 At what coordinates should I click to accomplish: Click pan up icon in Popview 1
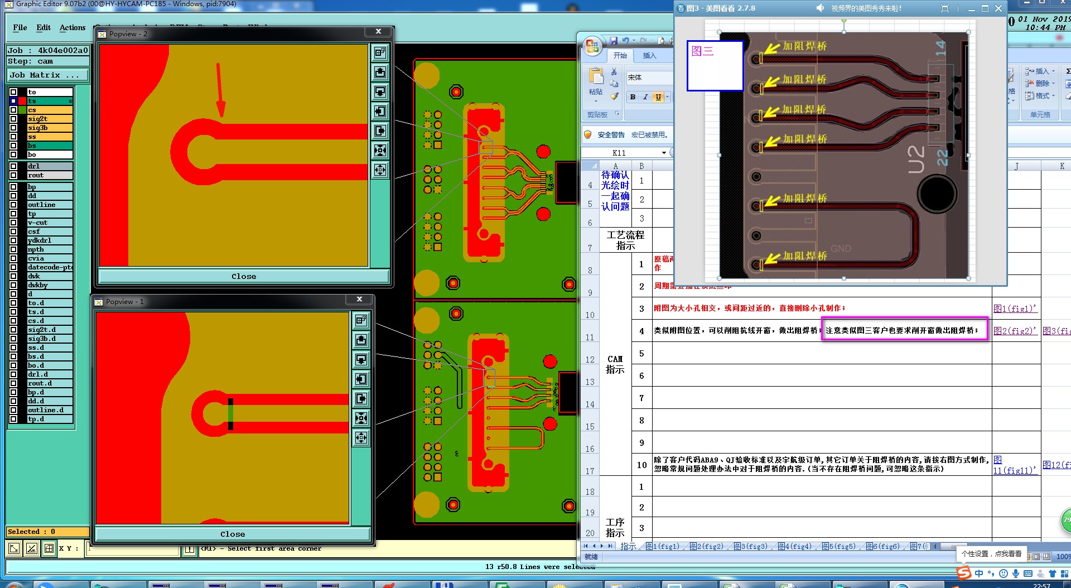tap(361, 340)
